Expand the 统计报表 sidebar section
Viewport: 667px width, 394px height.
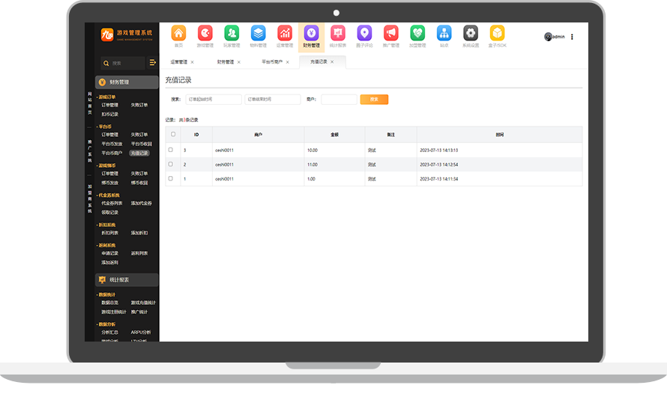coord(126,279)
